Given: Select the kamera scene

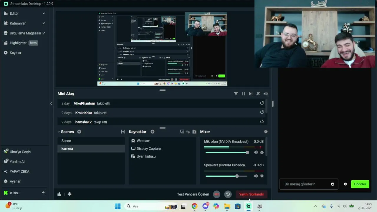Looking at the screenshot, I should (91, 149).
